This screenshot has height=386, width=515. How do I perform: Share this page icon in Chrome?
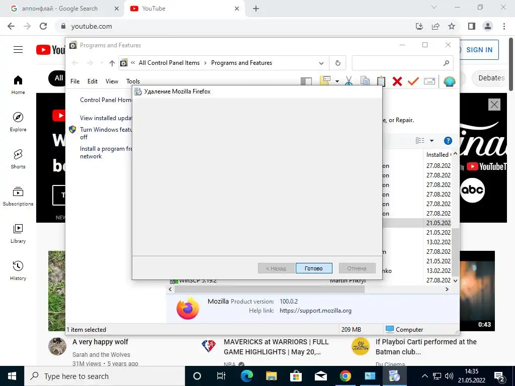pos(436,26)
